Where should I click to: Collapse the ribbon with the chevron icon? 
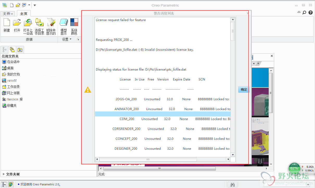(299, 12)
